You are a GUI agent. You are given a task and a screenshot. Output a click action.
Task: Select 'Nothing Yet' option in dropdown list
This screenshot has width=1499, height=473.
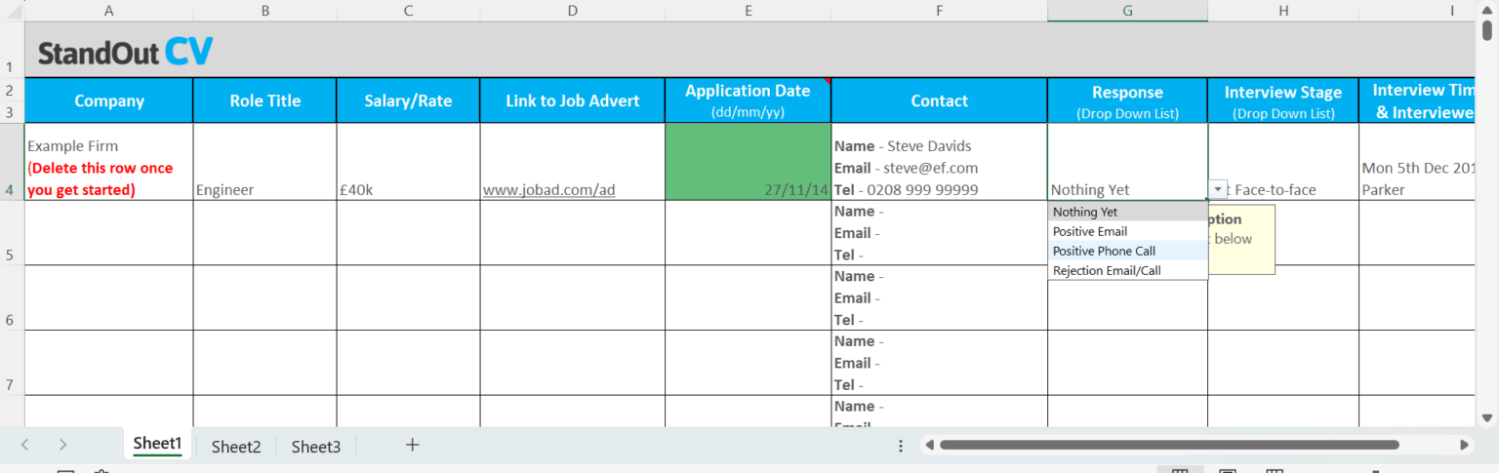[x=1084, y=212]
